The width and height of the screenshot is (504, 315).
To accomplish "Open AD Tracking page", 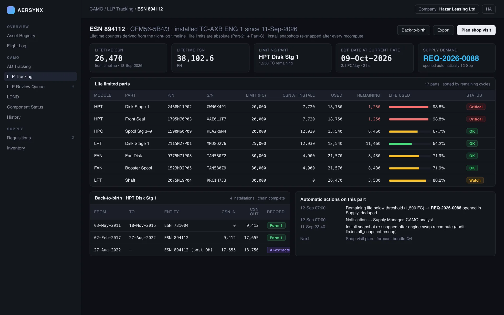I will (x=19, y=66).
